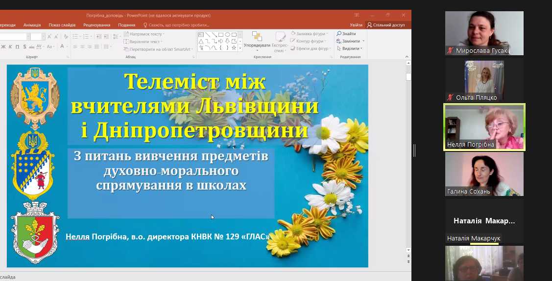Viewport: 552px width, 281px height.
Task: Increase font size with large A icon
Action: pos(49,37)
